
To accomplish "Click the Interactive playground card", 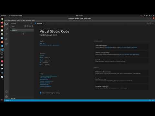I will click(x=121, y=87).
